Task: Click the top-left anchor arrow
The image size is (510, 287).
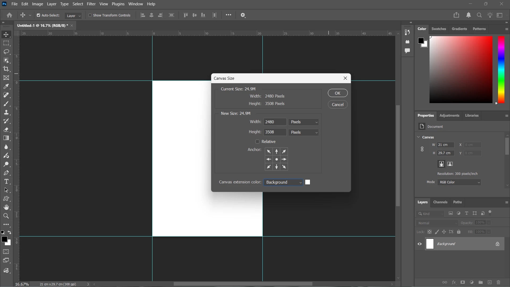Action: tap(269, 151)
